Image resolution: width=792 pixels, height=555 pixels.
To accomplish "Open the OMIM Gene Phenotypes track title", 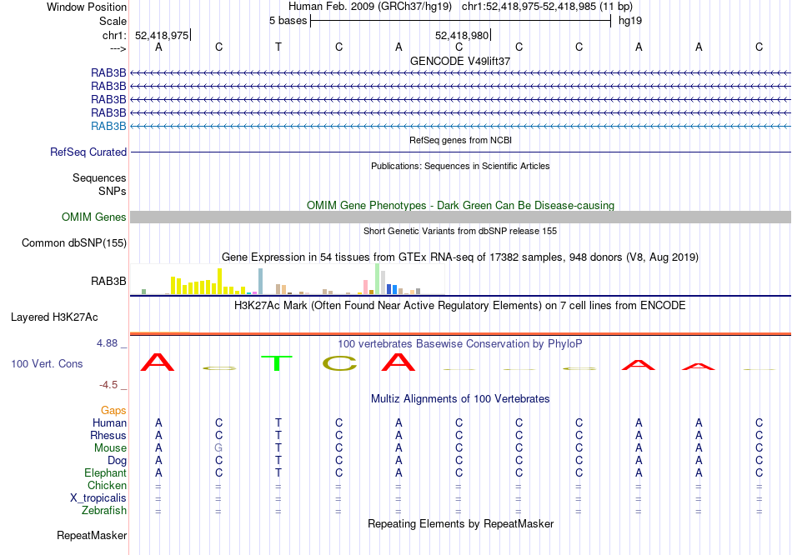I will (460, 206).
